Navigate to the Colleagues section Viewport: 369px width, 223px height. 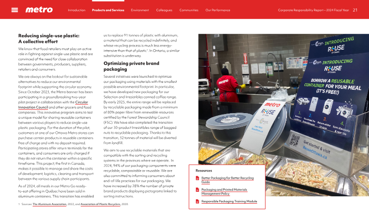[164, 10]
